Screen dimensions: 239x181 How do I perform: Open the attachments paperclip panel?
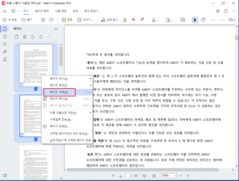pos(5,52)
